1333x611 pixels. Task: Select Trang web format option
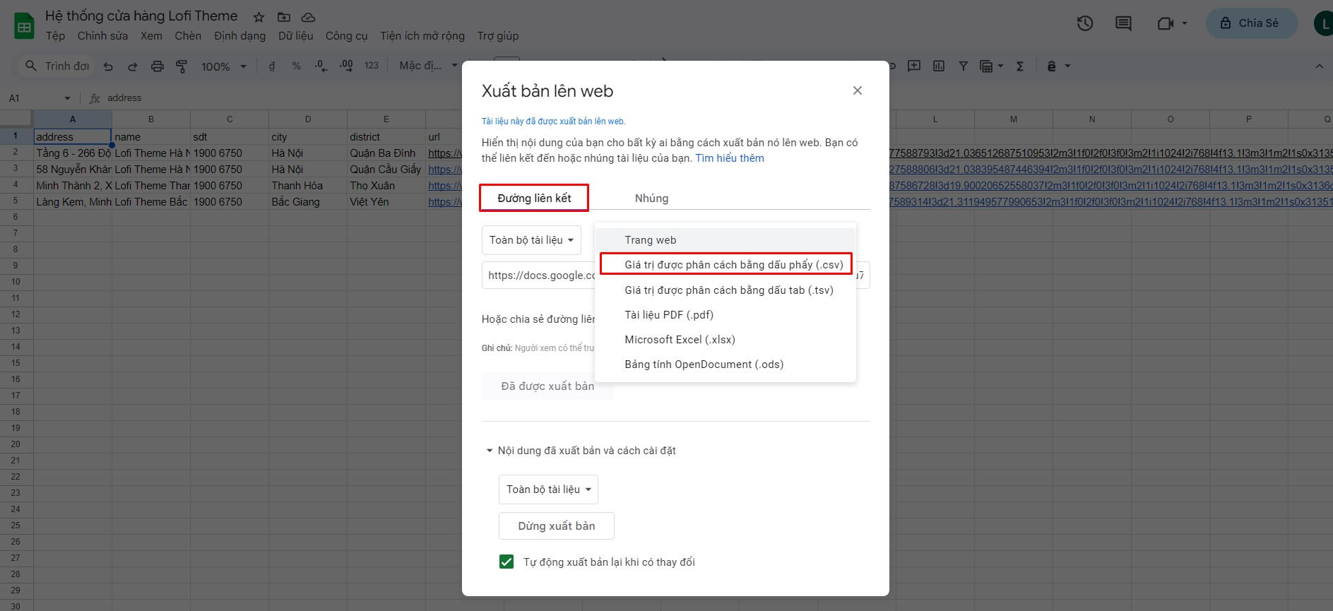[725, 240]
